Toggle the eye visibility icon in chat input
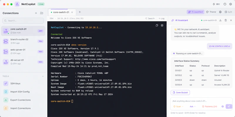Image resolution: width=235 pixels, height=117 pixels. coord(223,106)
